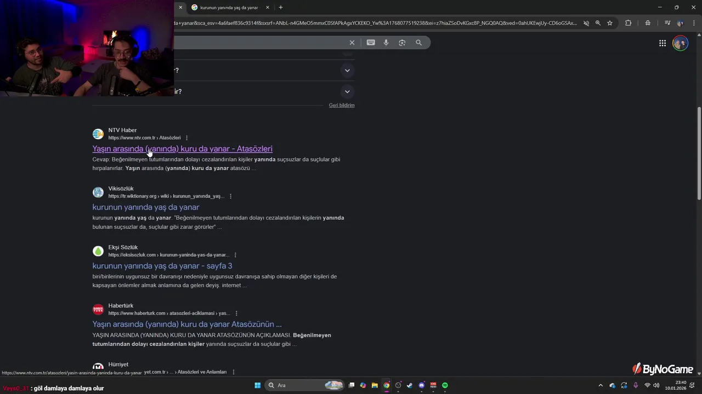Click the incognito-style extension icon in the toolbar
This screenshot has width=702, height=394.
pyautogui.click(x=648, y=23)
